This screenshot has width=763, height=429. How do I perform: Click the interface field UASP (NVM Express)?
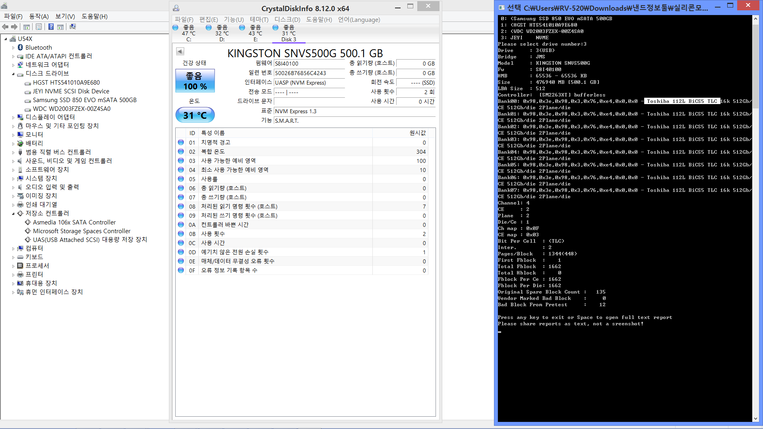click(x=309, y=83)
